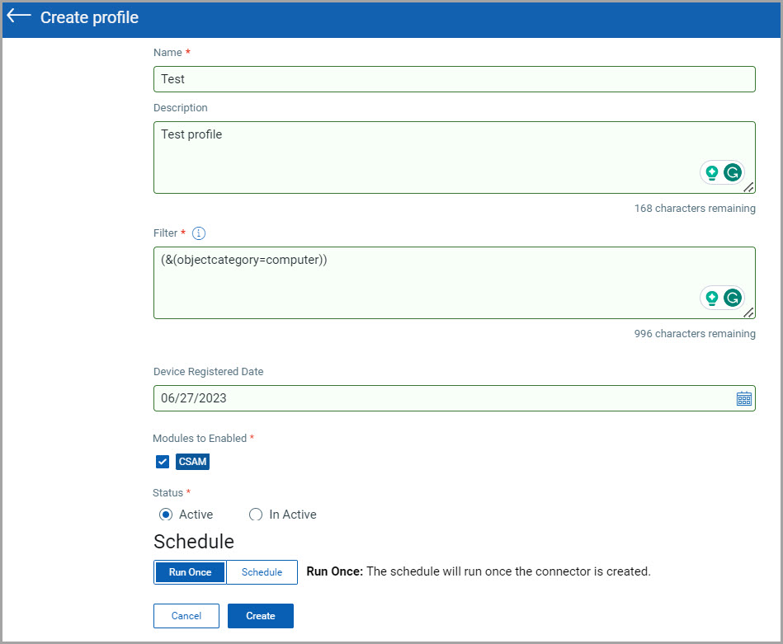Click the Filter info icon
Screen dimensions: 783x644
click(x=199, y=233)
